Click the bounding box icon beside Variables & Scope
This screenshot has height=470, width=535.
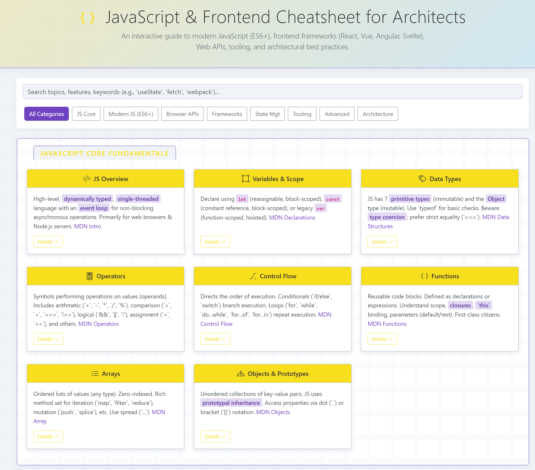(245, 179)
